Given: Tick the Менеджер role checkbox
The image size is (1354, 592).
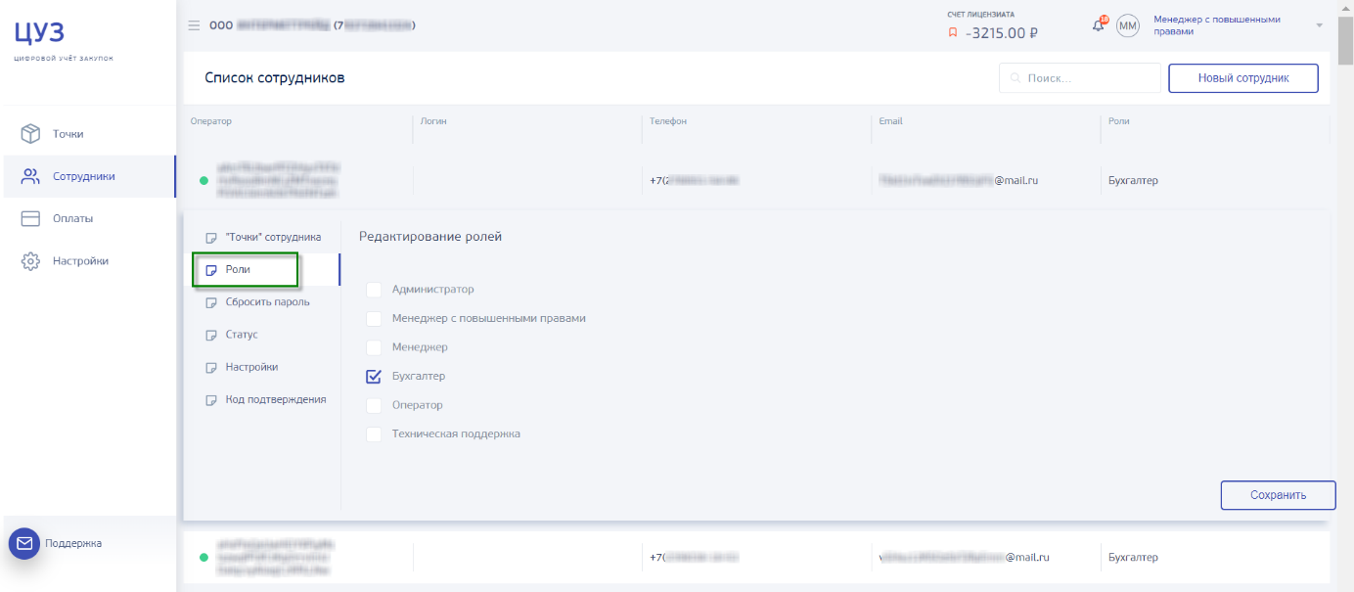Looking at the screenshot, I should pyautogui.click(x=374, y=347).
